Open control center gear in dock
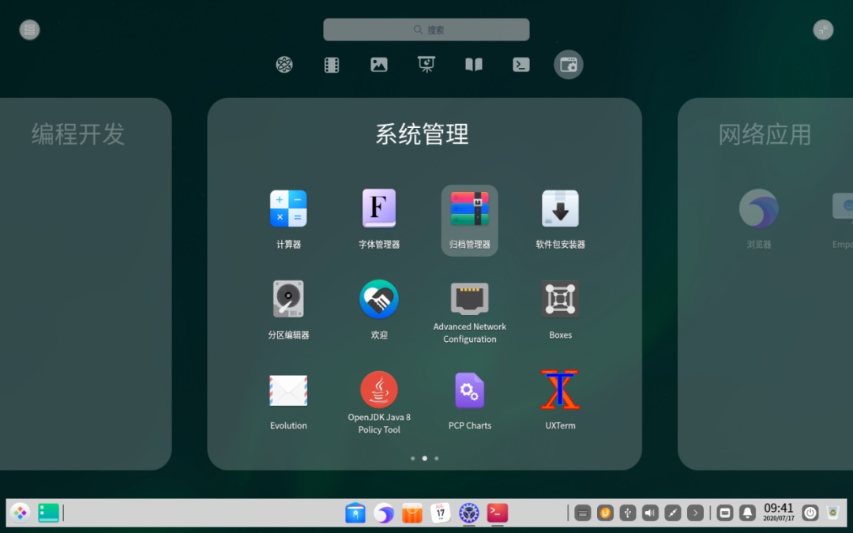The height and width of the screenshot is (533, 853). pos(469,513)
